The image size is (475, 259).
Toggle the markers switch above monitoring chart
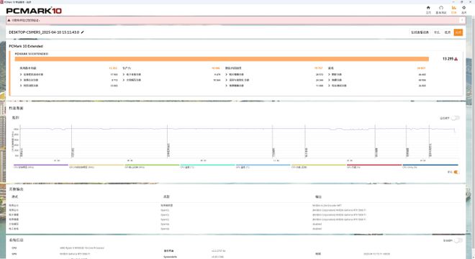click(x=456, y=118)
